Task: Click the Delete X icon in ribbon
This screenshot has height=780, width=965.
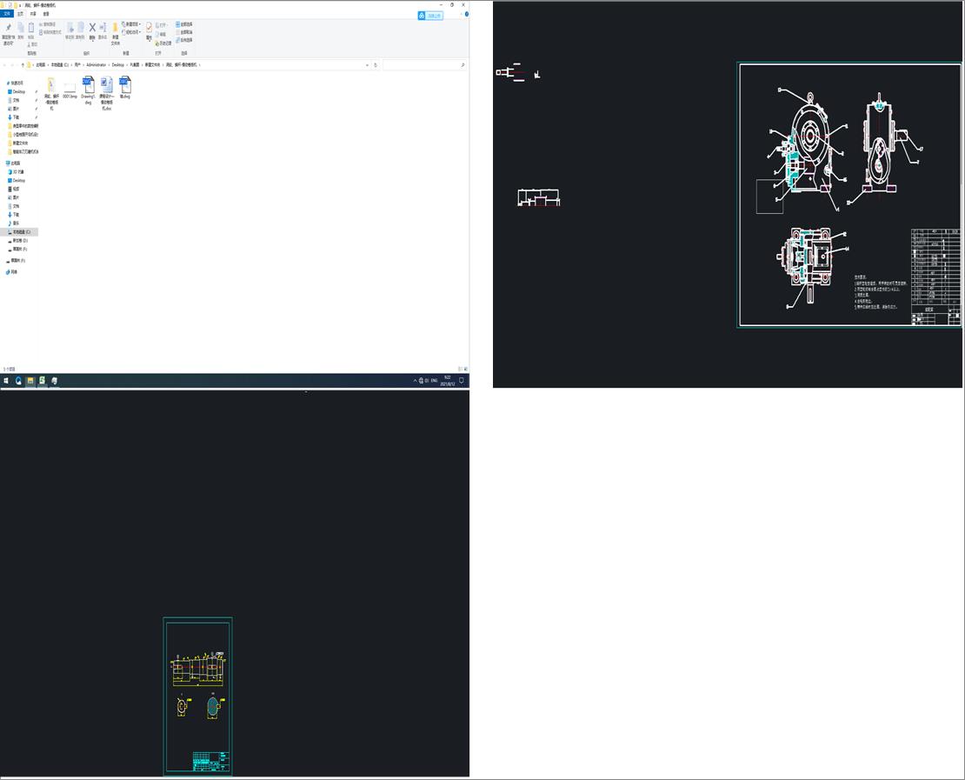Action: pyautogui.click(x=92, y=28)
